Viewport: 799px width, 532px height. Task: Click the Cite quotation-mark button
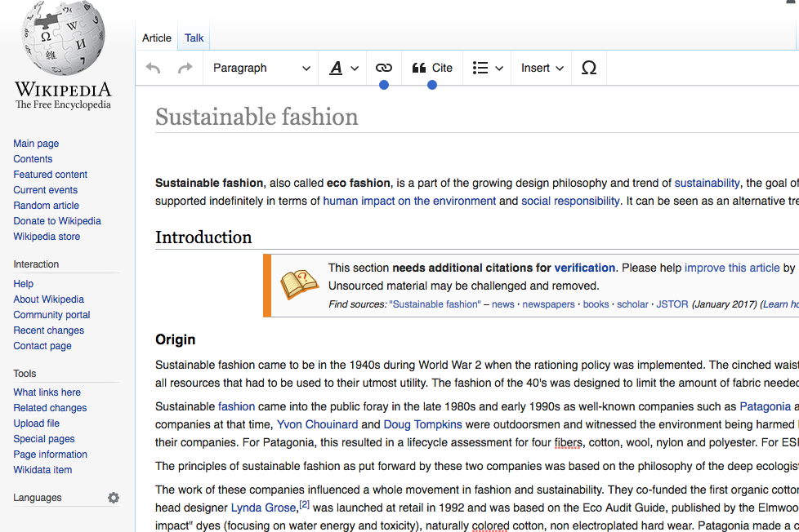pyautogui.click(x=432, y=68)
